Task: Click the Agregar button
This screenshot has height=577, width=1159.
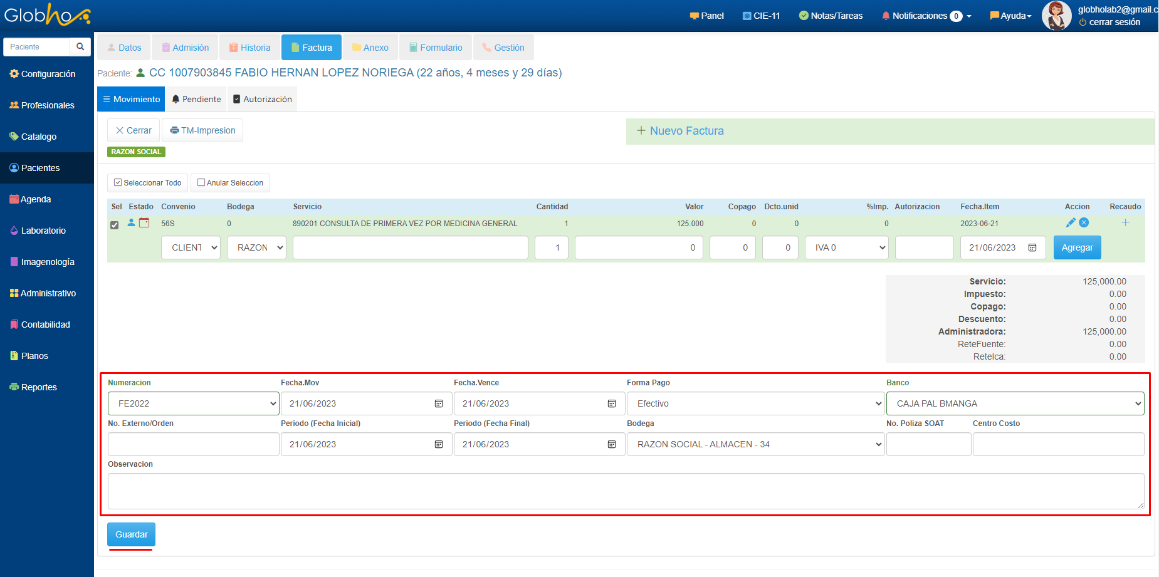Action: 1077,247
